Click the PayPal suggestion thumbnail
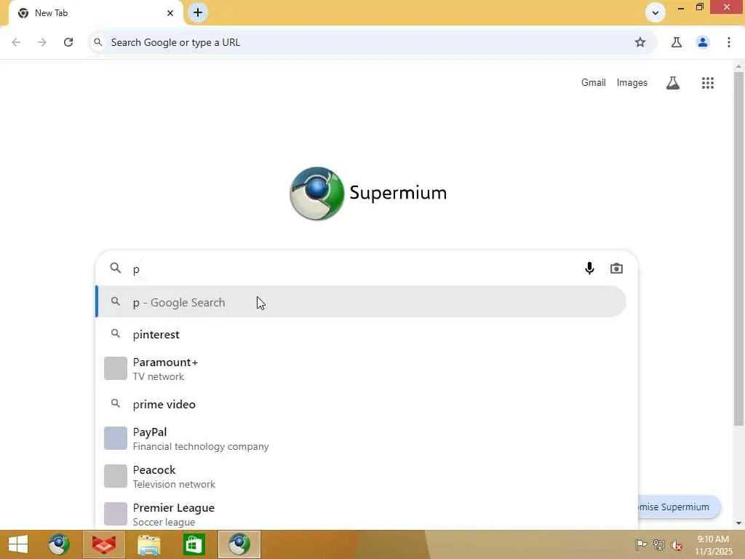The image size is (745, 559). tap(116, 438)
